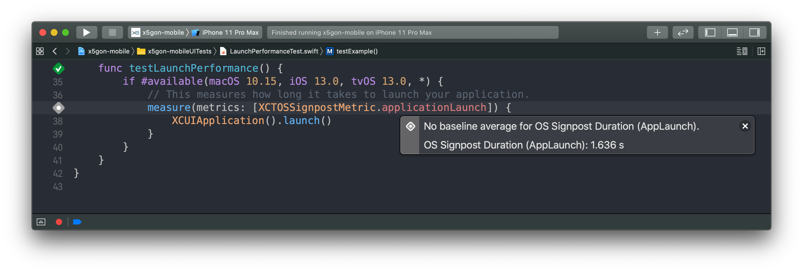This screenshot has width=803, height=272.
Task: Click the Library plus button
Action: point(657,32)
